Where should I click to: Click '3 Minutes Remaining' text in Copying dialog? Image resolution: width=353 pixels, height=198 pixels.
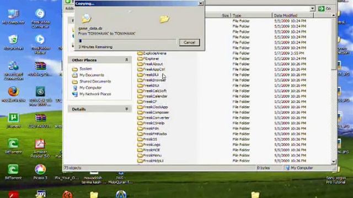click(x=95, y=47)
